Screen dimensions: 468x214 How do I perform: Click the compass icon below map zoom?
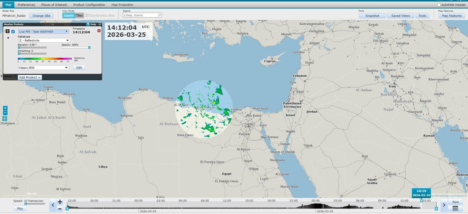tap(5, 119)
